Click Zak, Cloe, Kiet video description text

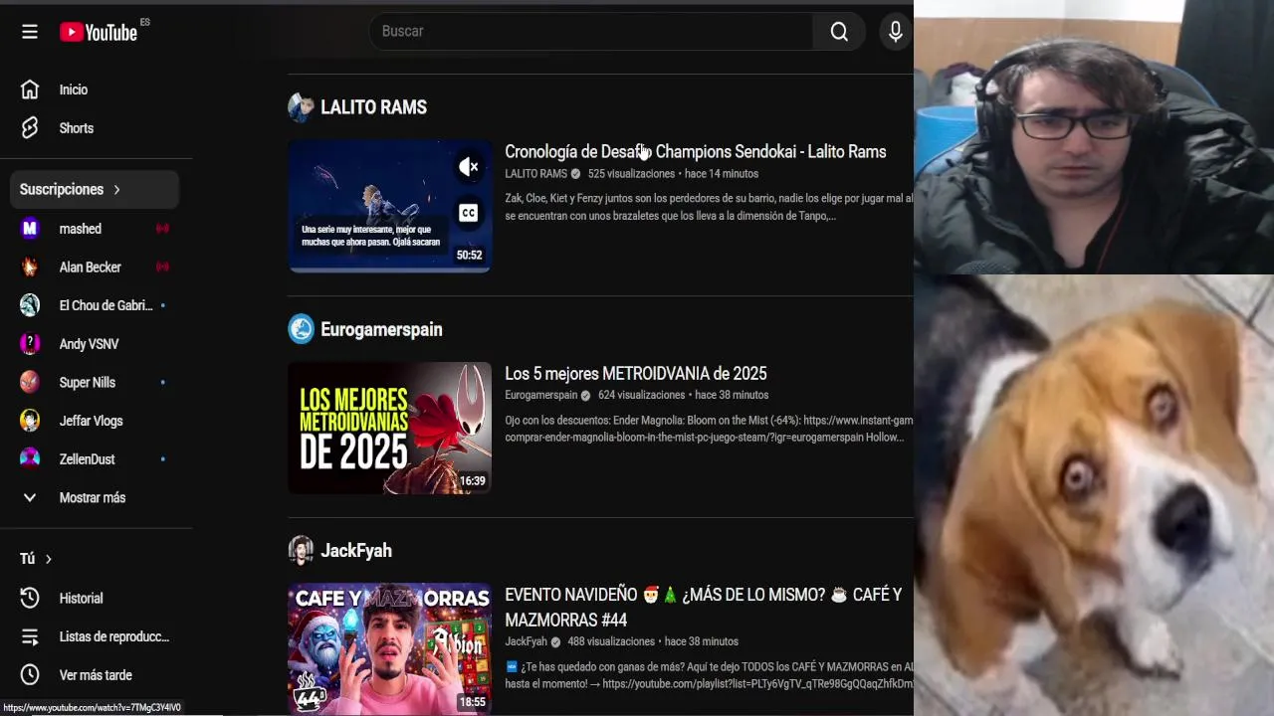point(709,207)
